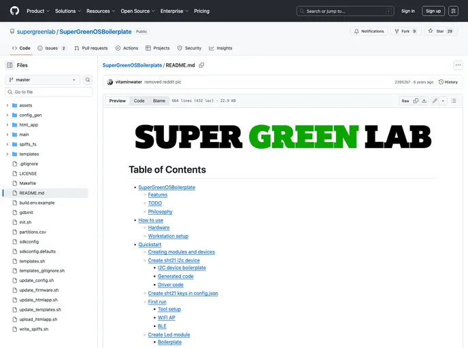The width and height of the screenshot is (468, 348).
Task: Copy the README.md file path
Action: [201, 65]
